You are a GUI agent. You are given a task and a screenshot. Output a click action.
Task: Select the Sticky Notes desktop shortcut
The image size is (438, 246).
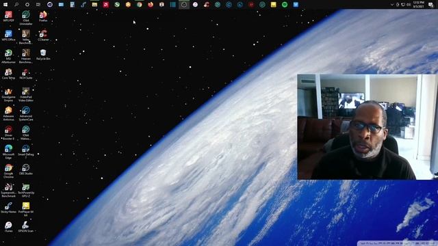click(x=8, y=208)
